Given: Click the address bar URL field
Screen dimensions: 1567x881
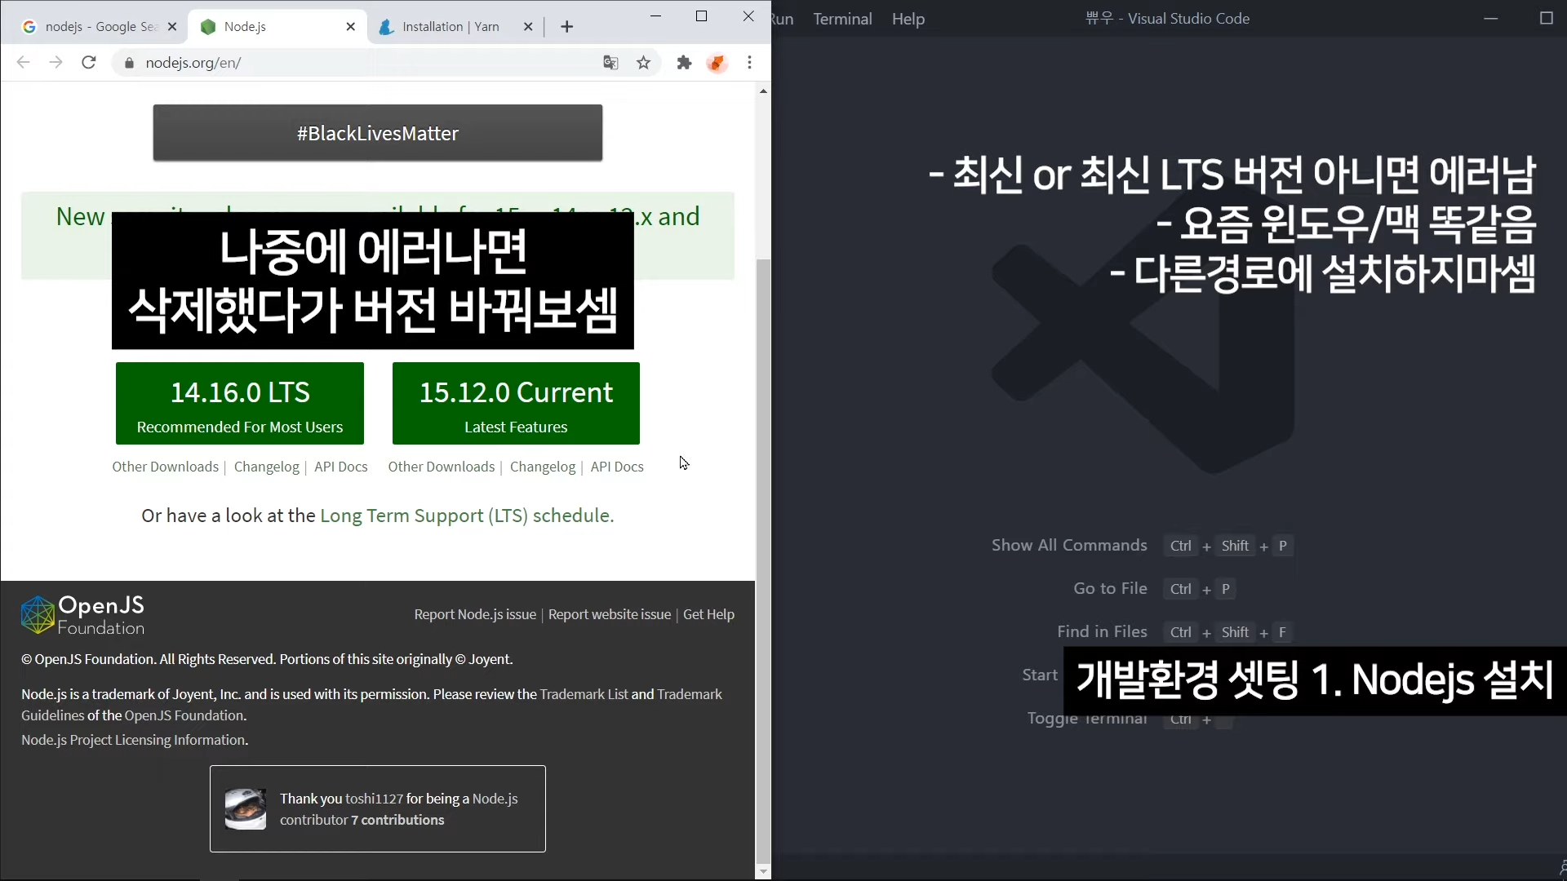Looking at the screenshot, I should point(359,63).
